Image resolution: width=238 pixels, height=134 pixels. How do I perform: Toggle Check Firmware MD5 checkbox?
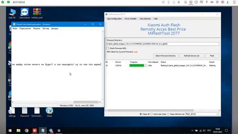[x=107, y=48]
